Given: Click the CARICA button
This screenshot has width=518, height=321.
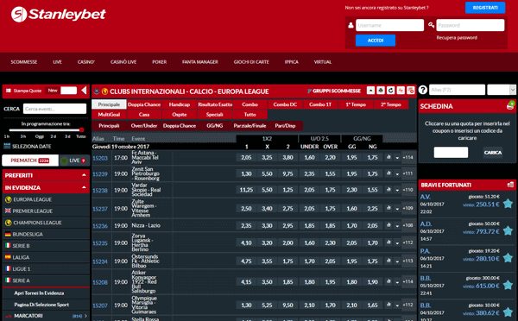Looking at the screenshot, I should click(493, 153).
